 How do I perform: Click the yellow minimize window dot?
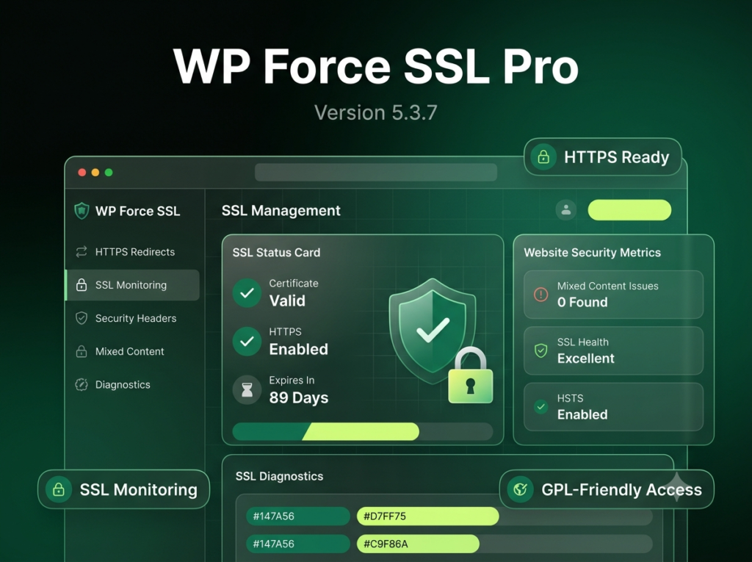[x=95, y=173]
